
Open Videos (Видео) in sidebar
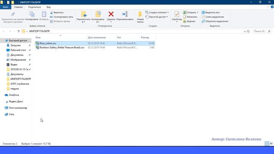click(14, 65)
